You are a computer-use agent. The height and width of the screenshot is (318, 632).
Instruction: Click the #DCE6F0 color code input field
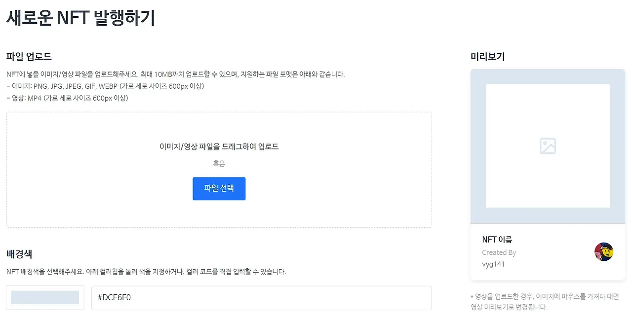(262, 297)
